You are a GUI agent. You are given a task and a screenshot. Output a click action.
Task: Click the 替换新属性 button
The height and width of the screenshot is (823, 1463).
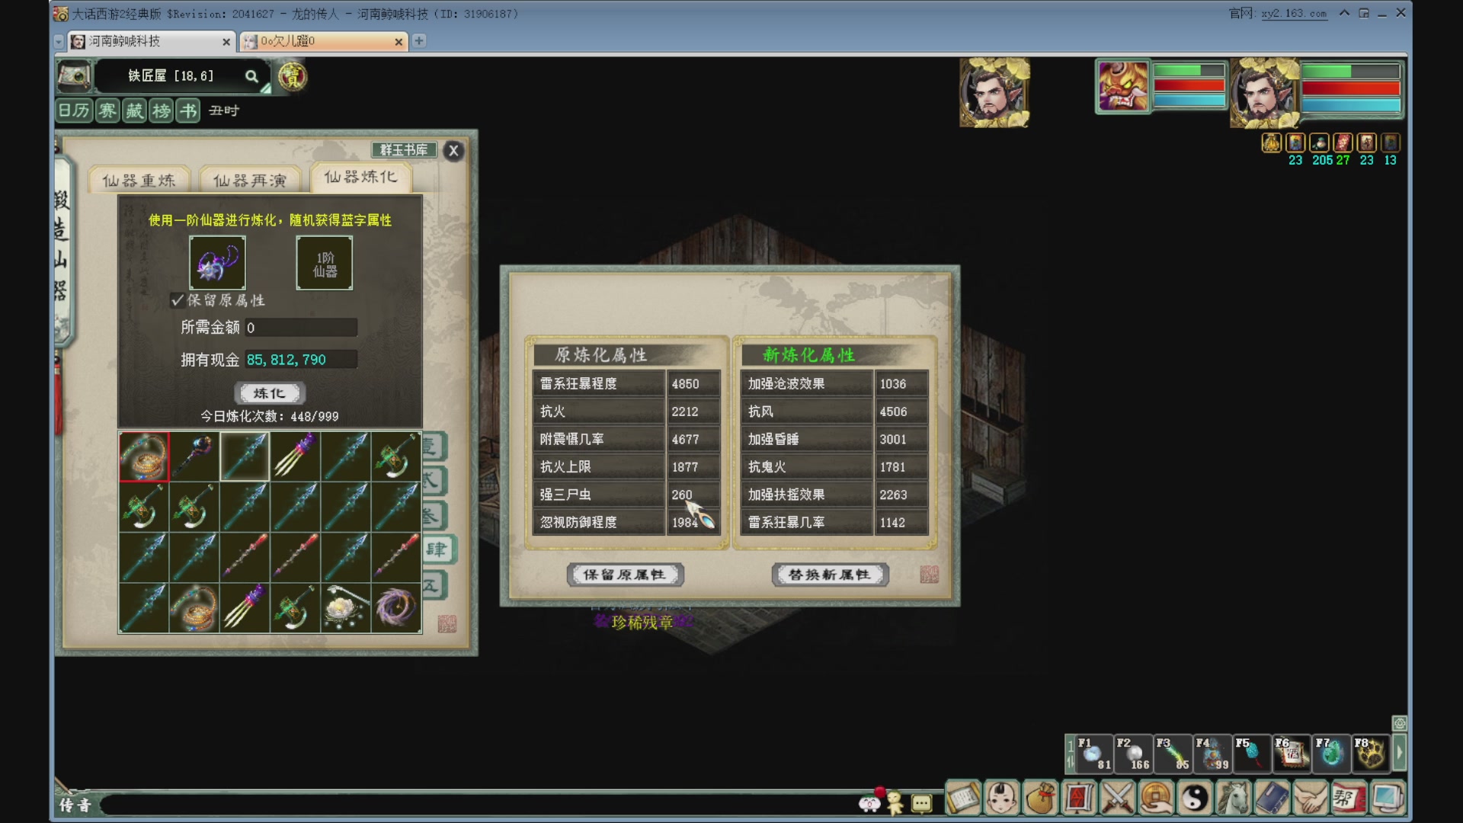[x=830, y=575]
